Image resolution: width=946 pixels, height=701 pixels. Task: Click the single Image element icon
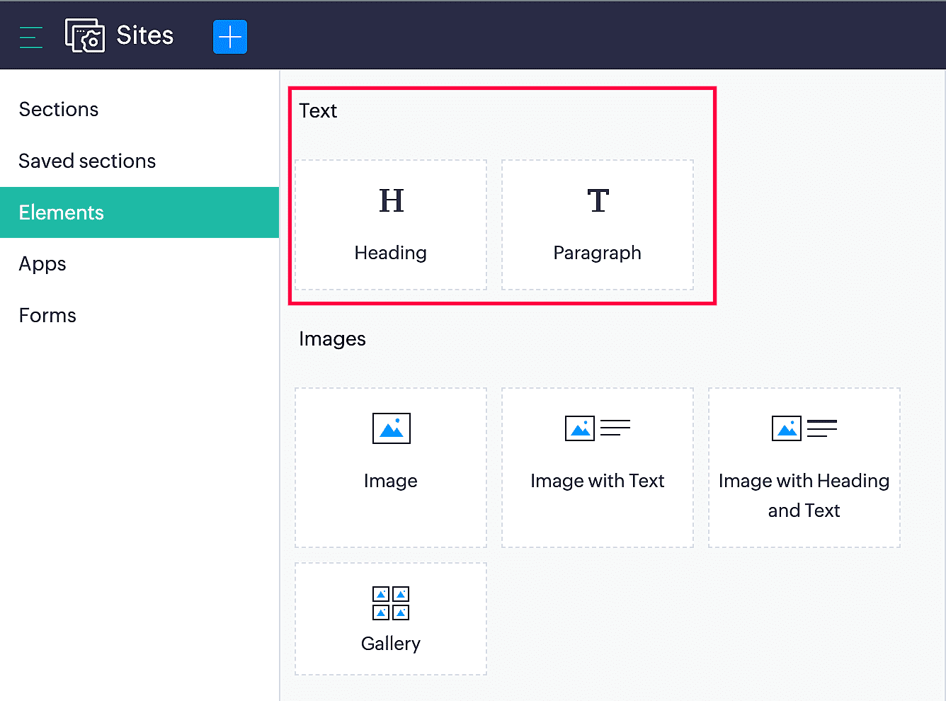point(391,428)
